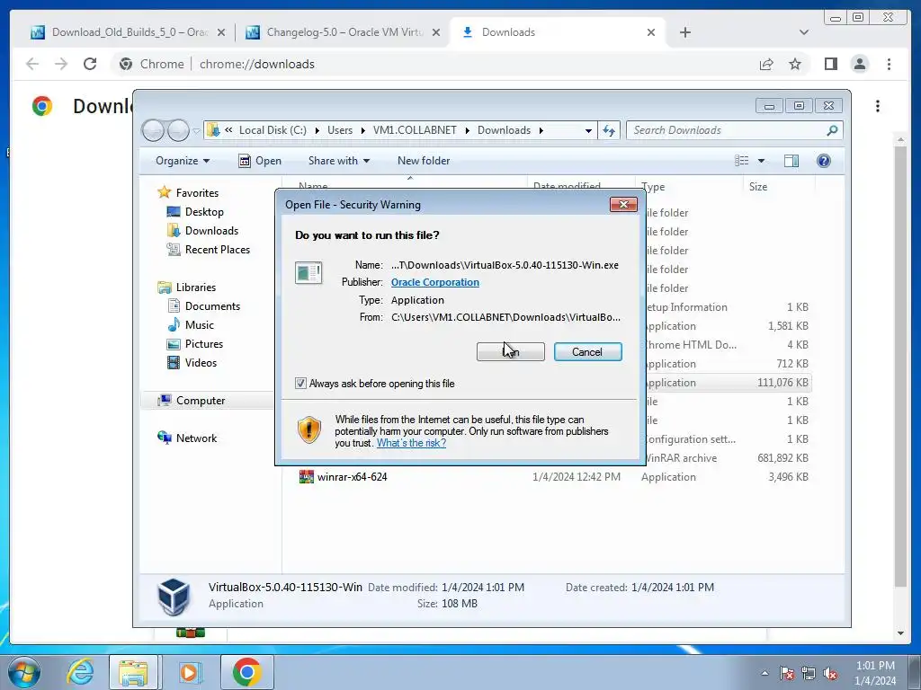Click the application file icon in warning dialog

pyautogui.click(x=308, y=273)
